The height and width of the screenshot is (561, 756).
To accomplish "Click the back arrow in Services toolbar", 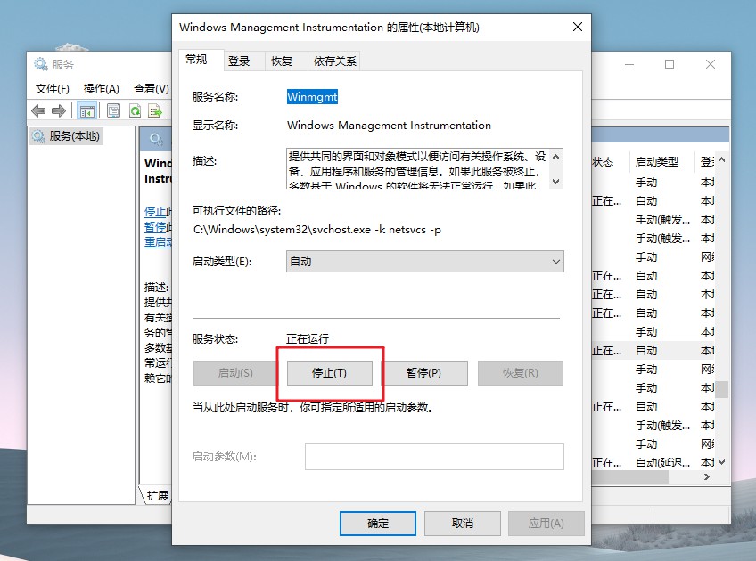I will point(38,111).
